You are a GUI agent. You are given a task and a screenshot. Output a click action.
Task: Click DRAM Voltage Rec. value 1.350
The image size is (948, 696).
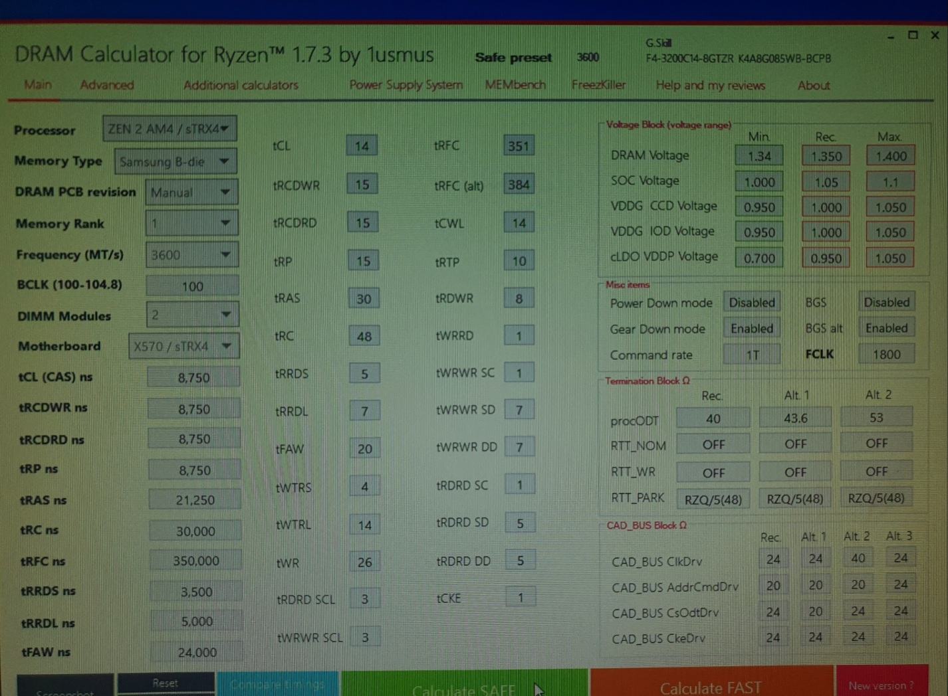[x=826, y=156]
